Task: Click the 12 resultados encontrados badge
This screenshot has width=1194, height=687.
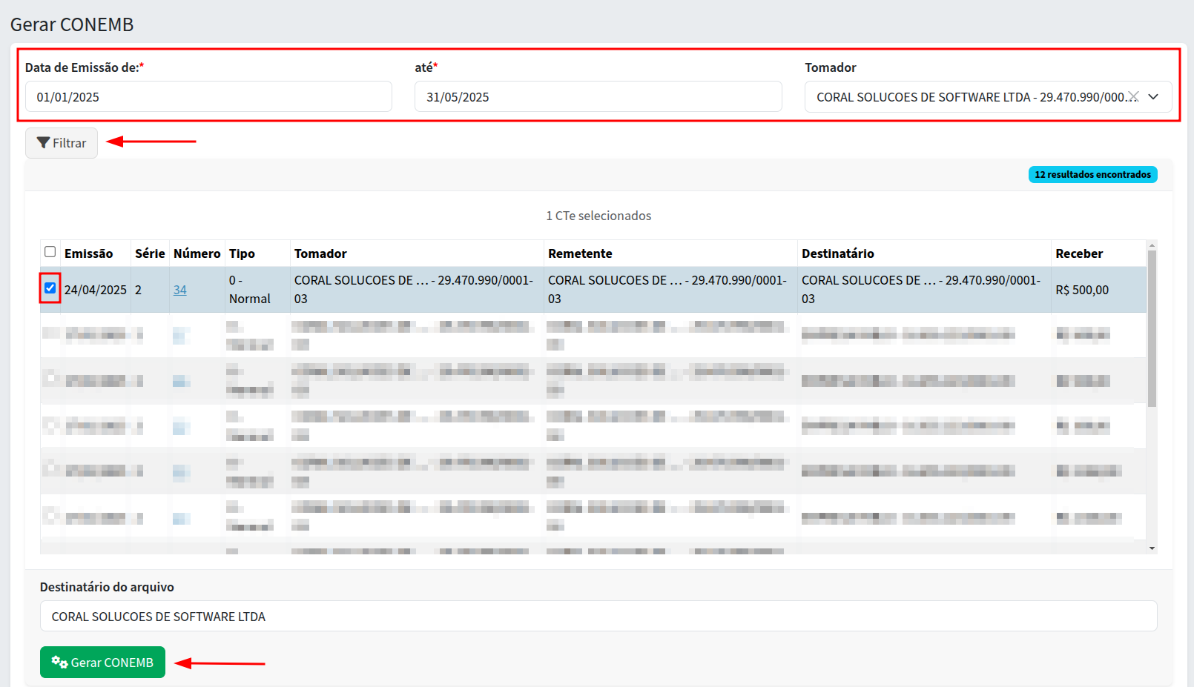Action: (1092, 175)
